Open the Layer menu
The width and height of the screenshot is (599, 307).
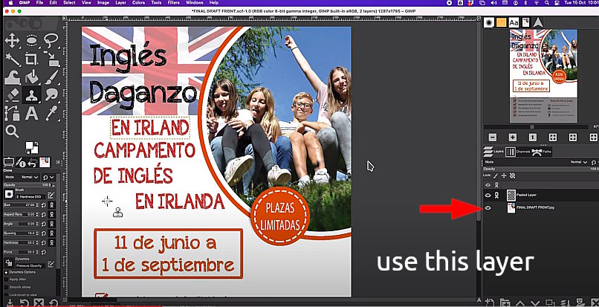point(120,3)
